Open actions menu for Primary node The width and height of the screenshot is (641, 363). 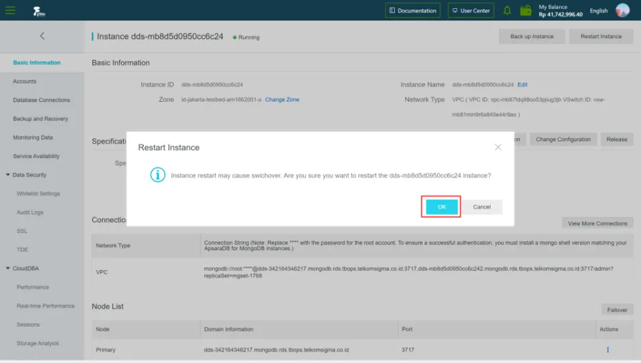click(607, 350)
